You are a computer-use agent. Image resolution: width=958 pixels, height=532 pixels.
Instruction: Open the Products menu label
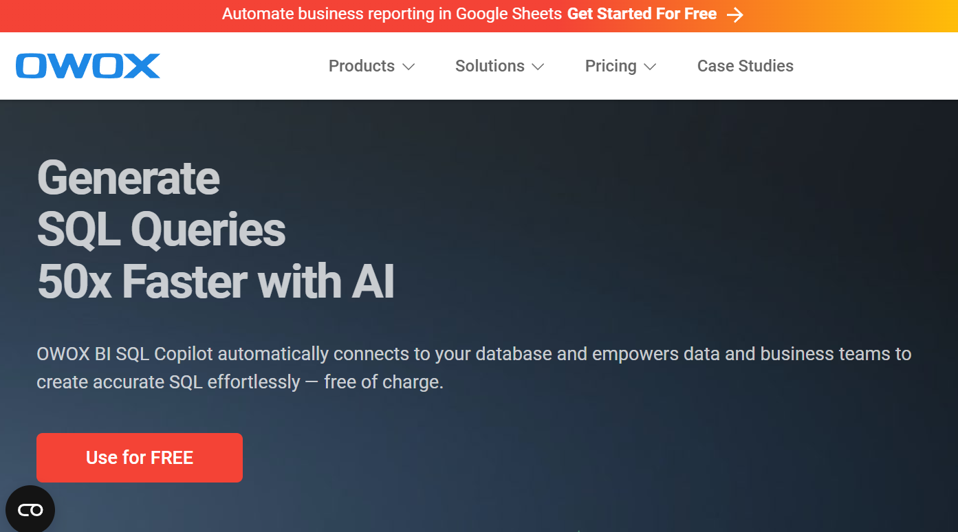[362, 66]
